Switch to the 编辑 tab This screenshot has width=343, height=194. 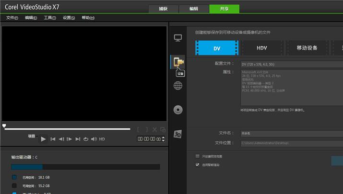(193, 9)
